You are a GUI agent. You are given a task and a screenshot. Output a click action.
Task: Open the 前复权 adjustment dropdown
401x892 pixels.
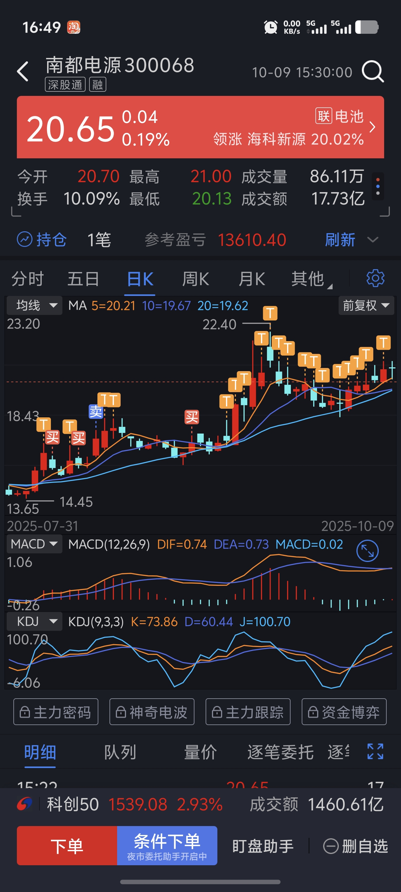coord(366,306)
